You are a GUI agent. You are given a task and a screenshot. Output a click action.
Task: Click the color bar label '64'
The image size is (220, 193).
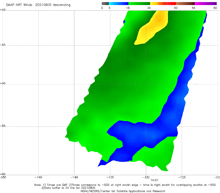coord(194,8)
